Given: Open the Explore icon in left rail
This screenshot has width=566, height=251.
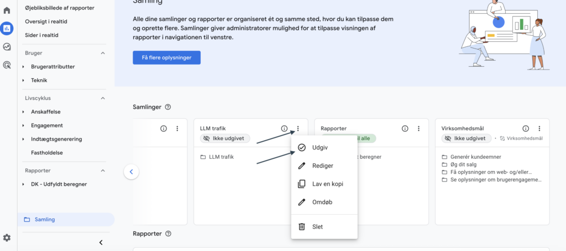Looking at the screenshot, I should pos(7,47).
